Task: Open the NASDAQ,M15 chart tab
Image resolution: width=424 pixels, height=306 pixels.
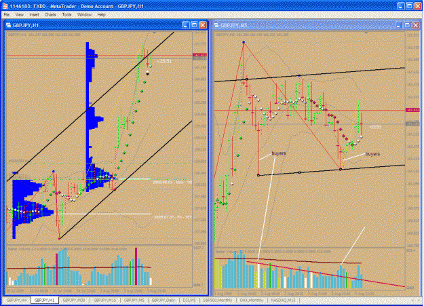Action: [283, 300]
